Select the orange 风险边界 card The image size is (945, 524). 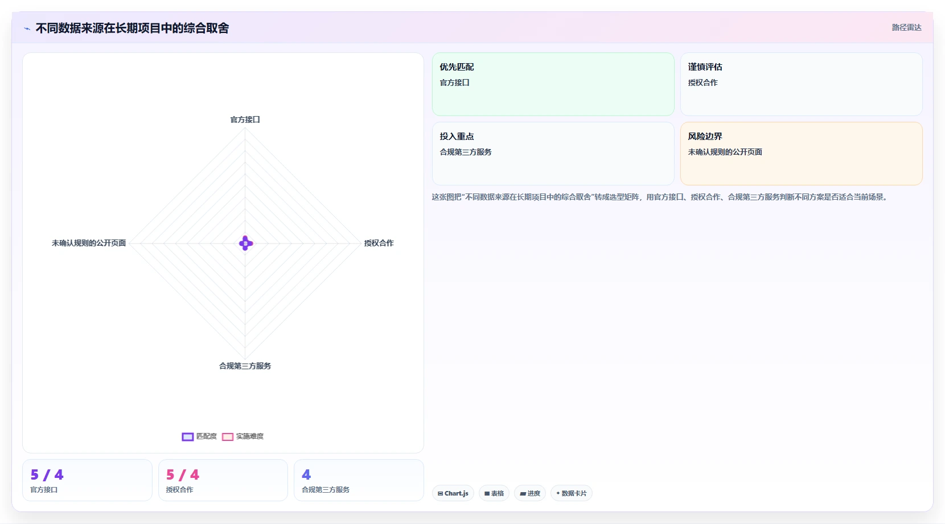pyautogui.click(x=801, y=154)
